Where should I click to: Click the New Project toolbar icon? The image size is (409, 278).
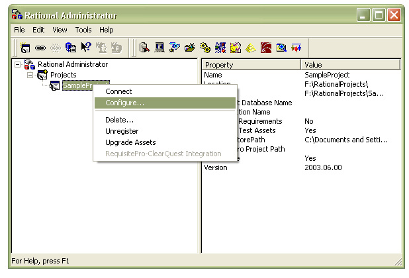[x=25, y=48]
